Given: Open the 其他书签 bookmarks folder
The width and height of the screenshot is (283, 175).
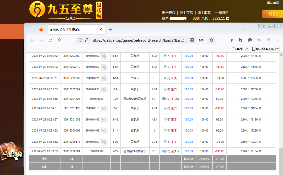Looking at the screenshot, I should coord(240,49).
